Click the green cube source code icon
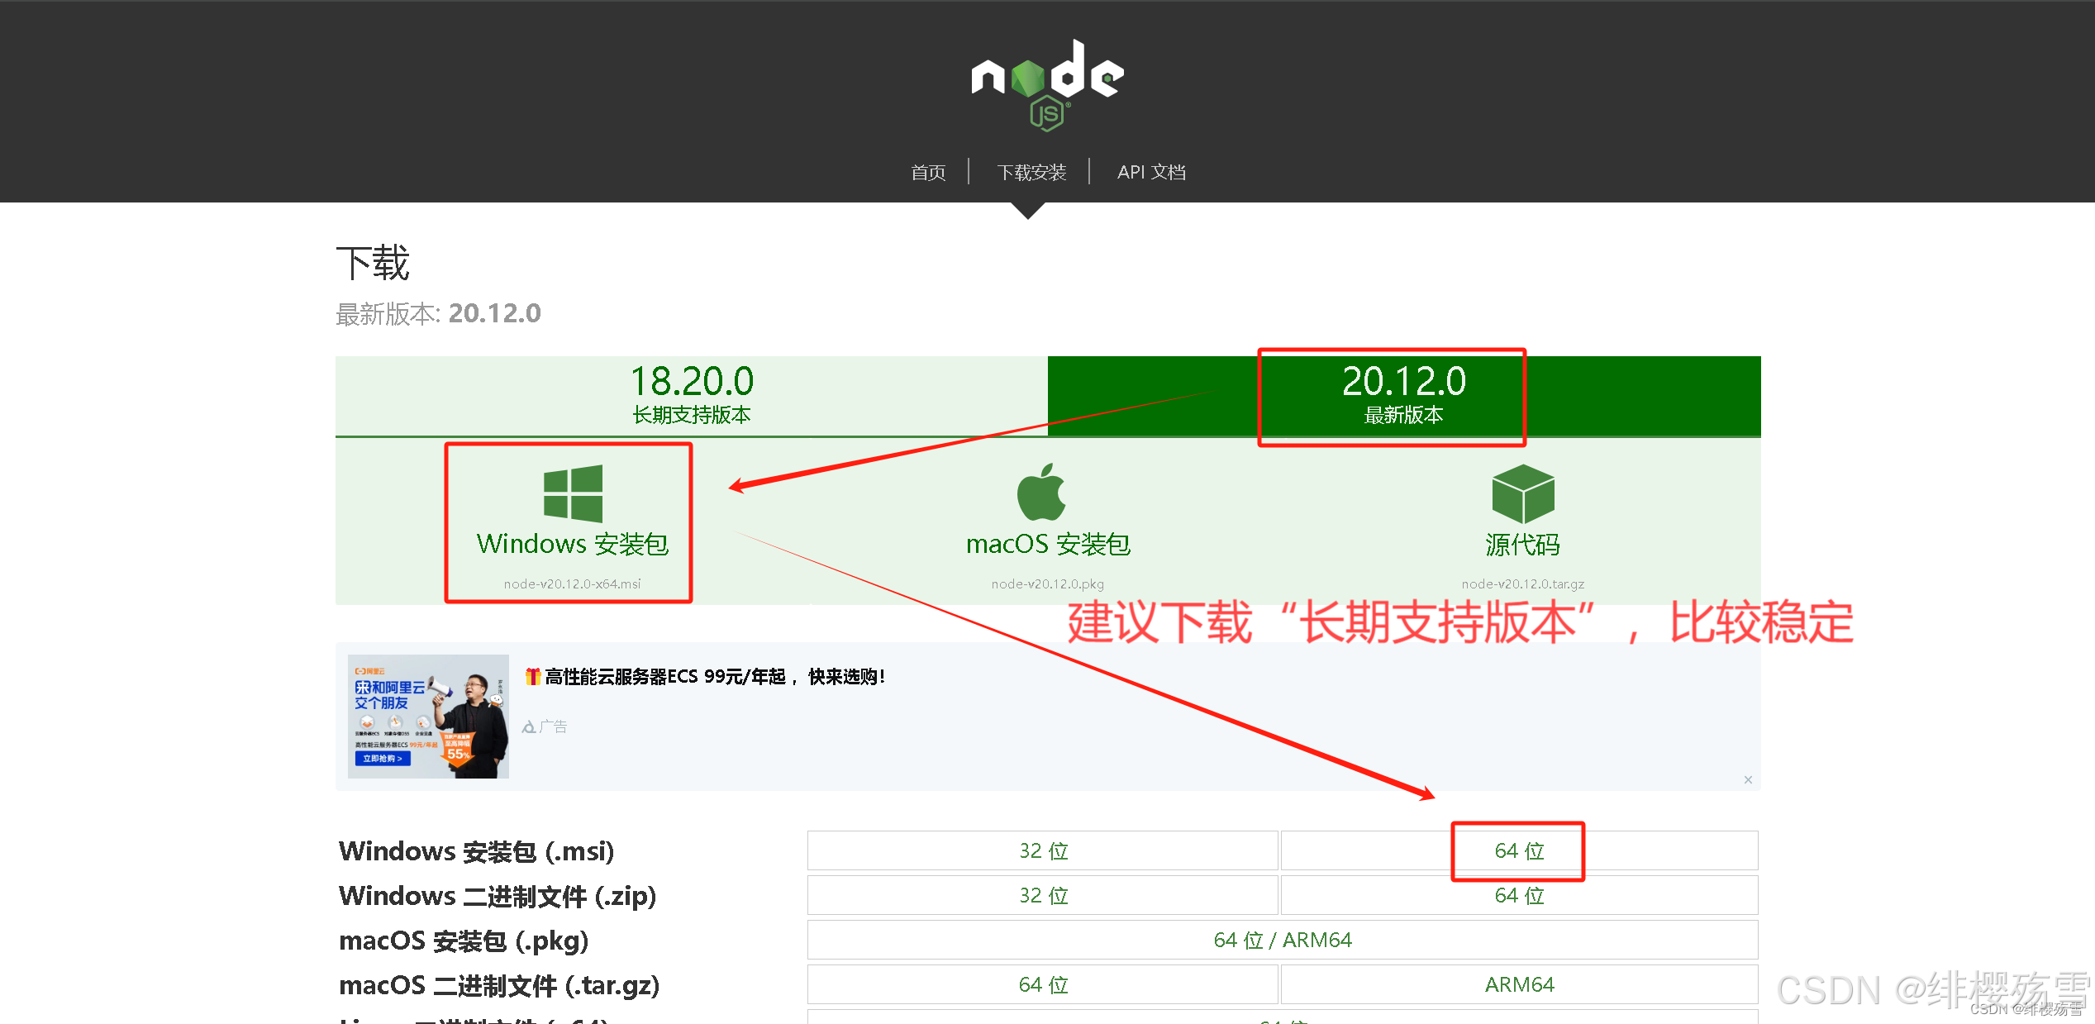 pyautogui.click(x=1522, y=493)
